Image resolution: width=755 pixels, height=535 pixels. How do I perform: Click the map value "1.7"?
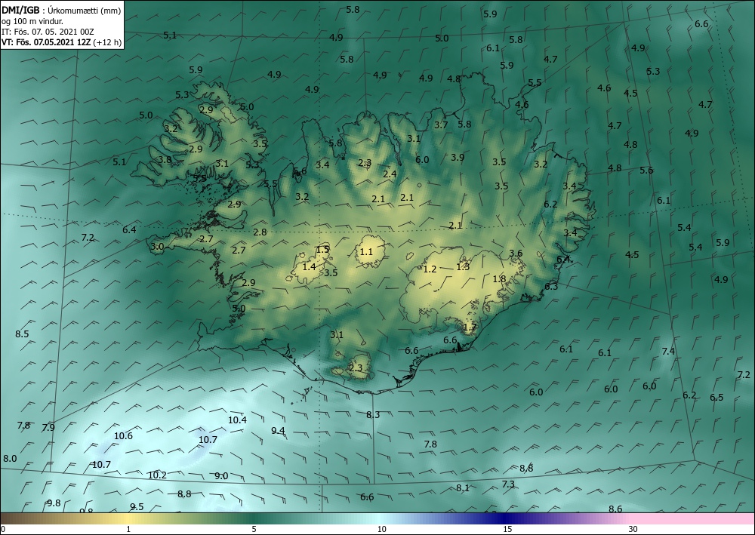[x=470, y=327]
